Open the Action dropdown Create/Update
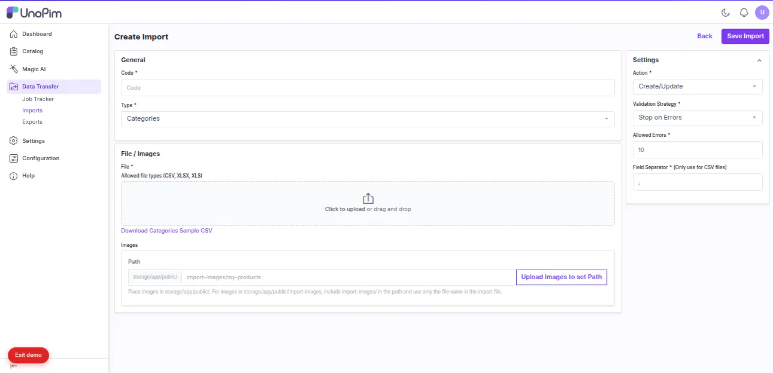 [x=698, y=87]
